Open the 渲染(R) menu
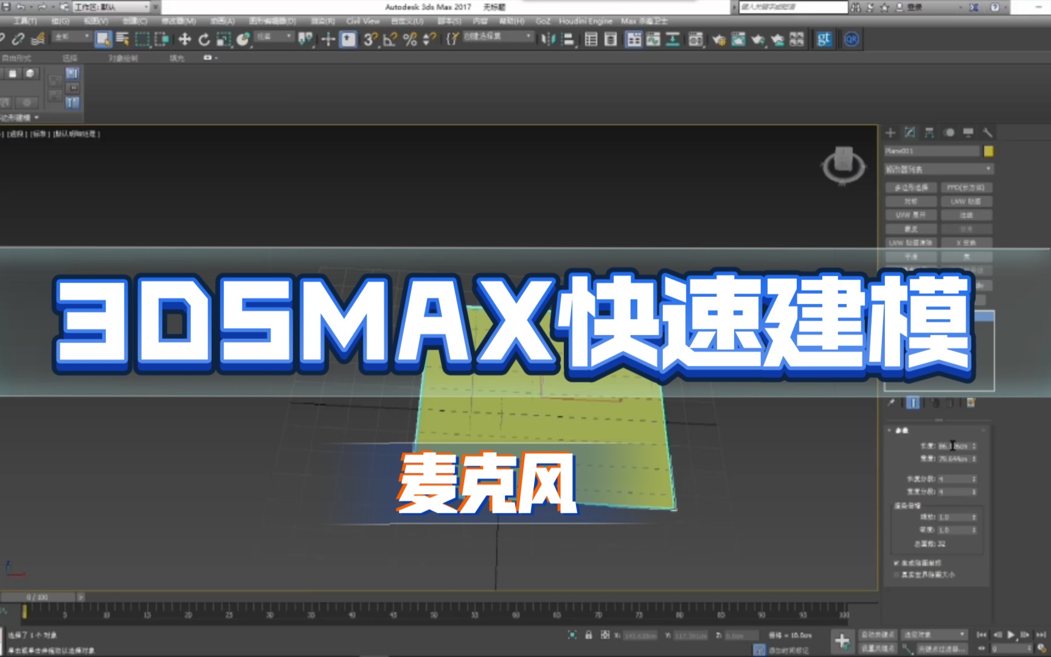The height and width of the screenshot is (657, 1051). [322, 21]
